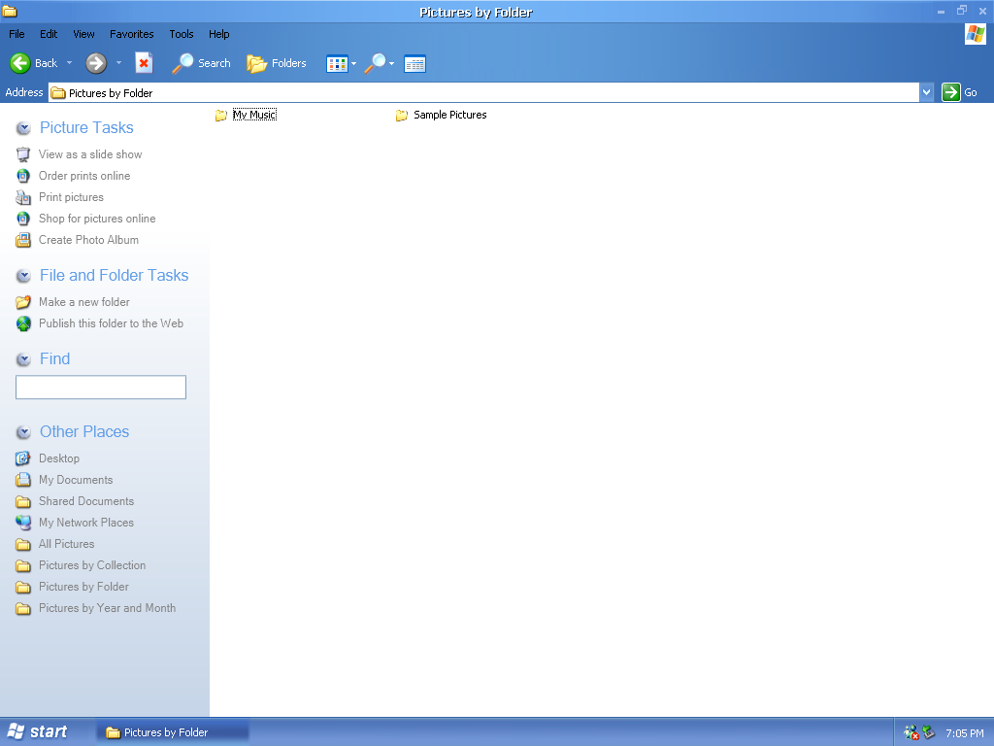
Task: Click Make a new folder link
Action: pyautogui.click(x=83, y=302)
